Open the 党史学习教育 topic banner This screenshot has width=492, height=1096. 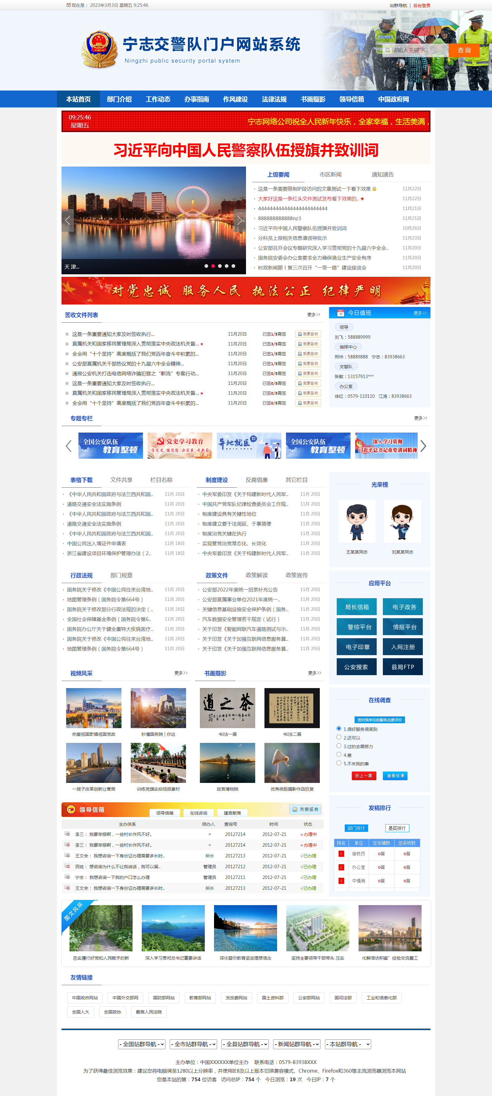click(x=180, y=445)
